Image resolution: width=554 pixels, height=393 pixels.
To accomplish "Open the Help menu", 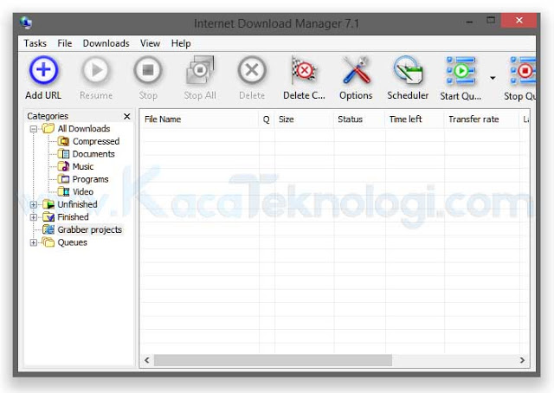I will point(181,43).
